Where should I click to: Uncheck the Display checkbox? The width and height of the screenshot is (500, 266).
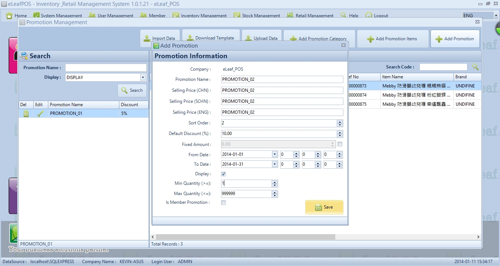click(x=224, y=174)
